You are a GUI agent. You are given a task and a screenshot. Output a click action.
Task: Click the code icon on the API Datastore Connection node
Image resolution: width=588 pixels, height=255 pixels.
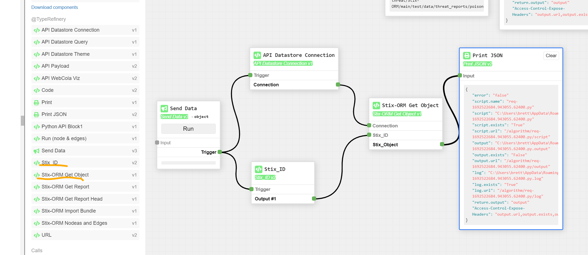257,55
